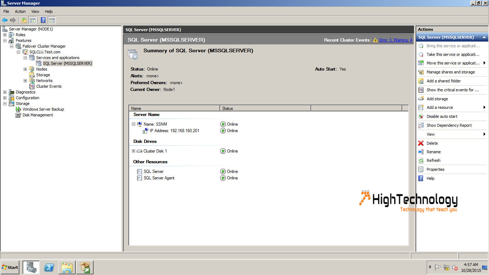Image resolution: width=489 pixels, height=275 pixels.
Task: Click the Roles node icon
Action: point(11,35)
